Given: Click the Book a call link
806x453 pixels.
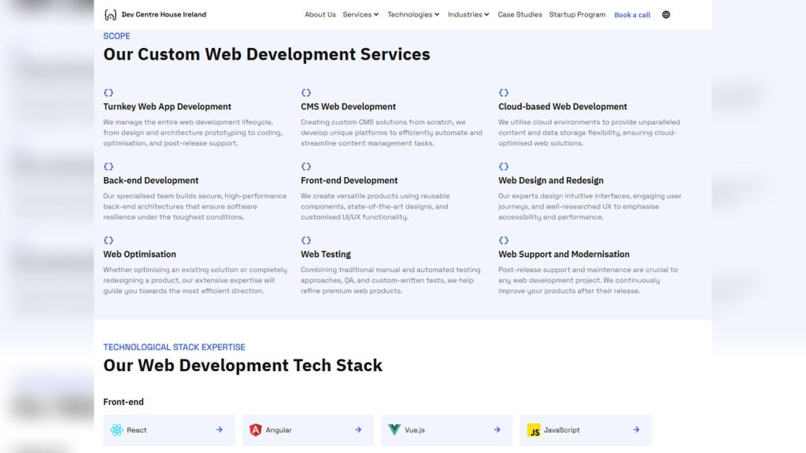Looking at the screenshot, I should click(632, 15).
